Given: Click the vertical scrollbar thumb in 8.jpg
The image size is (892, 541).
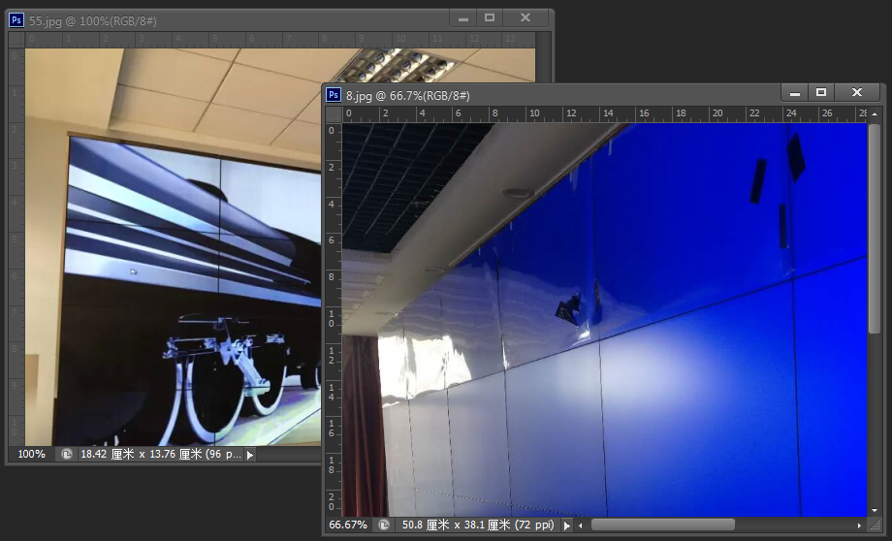Looking at the screenshot, I should (875, 228).
